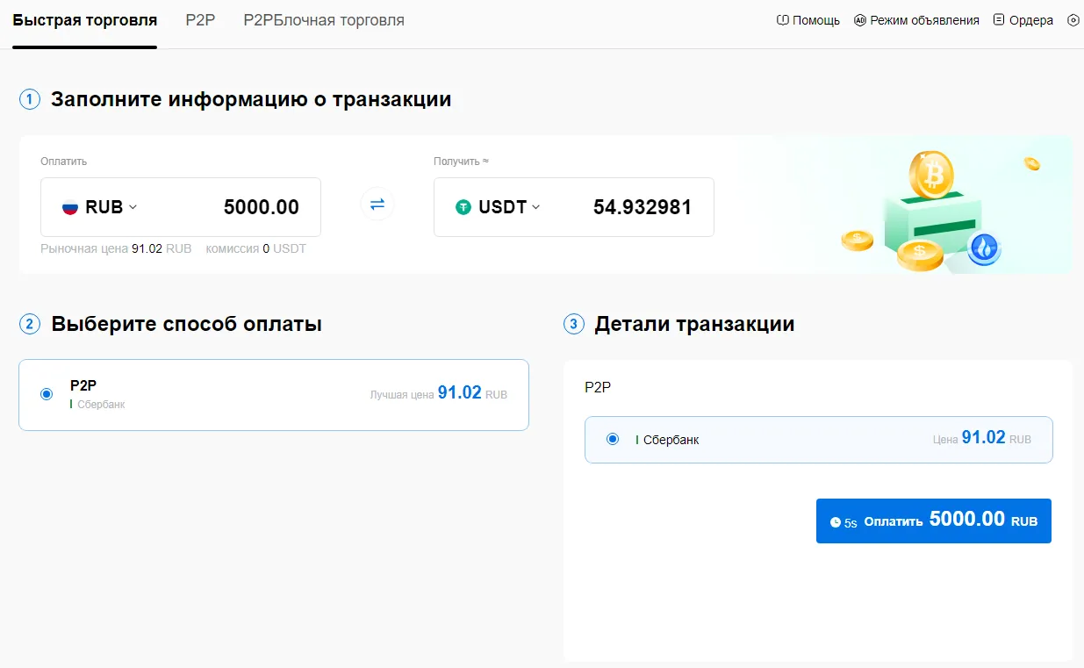The image size is (1084, 668).
Task: Click the 5000.00 amount input field
Action: 261,206
